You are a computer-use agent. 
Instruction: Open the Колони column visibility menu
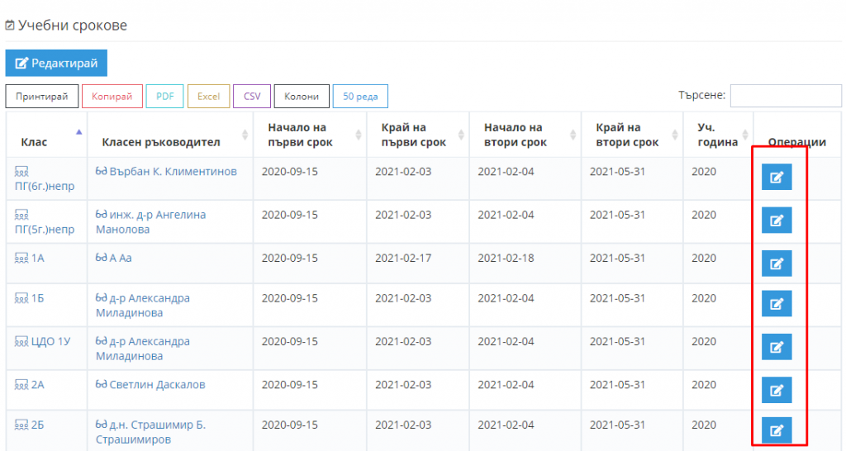(x=302, y=97)
